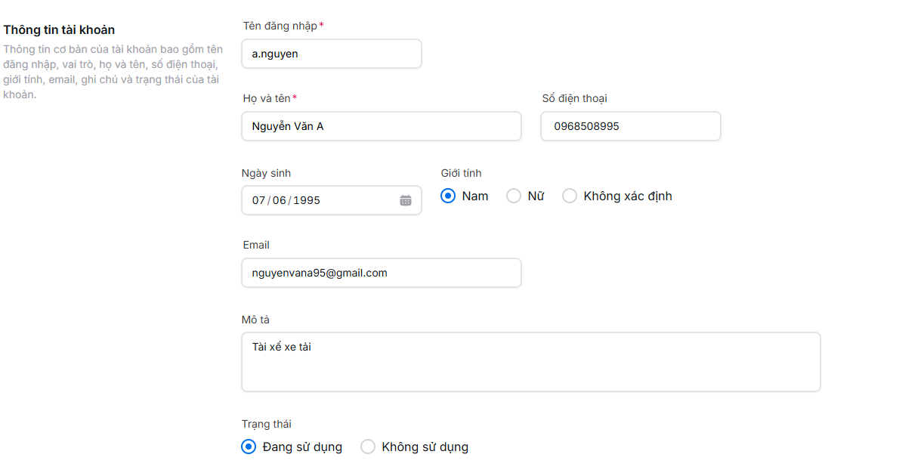Click the Email field label

(x=256, y=245)
